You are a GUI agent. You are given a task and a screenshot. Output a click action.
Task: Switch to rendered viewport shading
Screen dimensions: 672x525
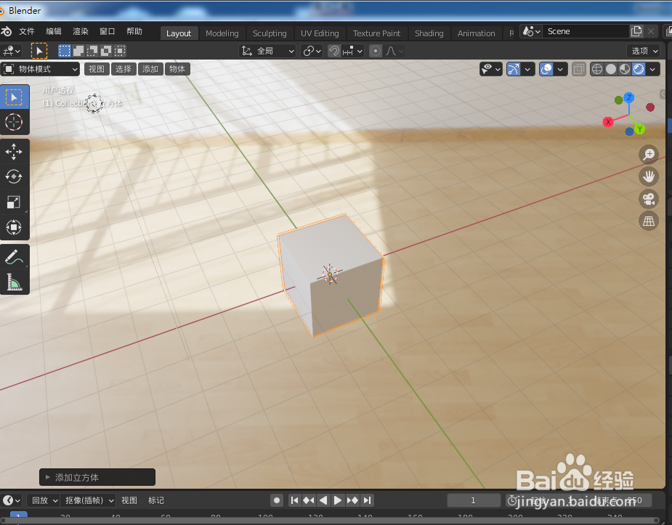pyautogui.click(x=639, y=69)
